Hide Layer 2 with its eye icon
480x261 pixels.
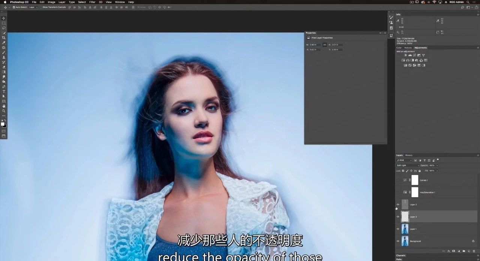pos(398,205)
